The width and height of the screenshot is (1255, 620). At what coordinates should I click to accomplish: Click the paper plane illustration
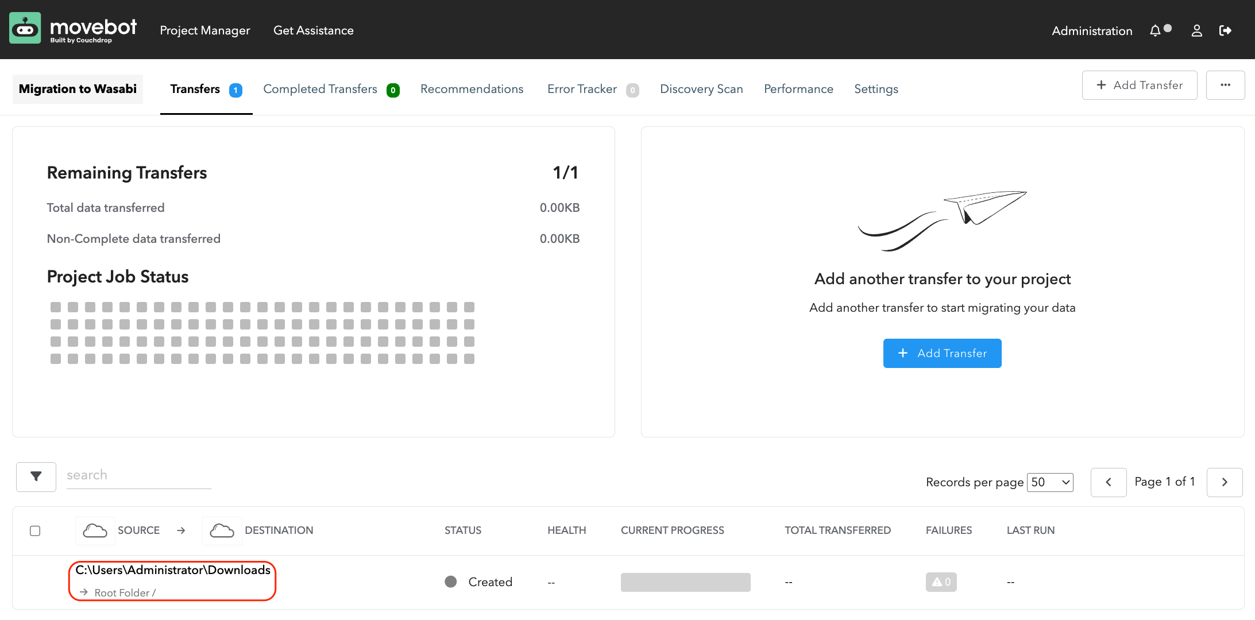coord(942,220)
